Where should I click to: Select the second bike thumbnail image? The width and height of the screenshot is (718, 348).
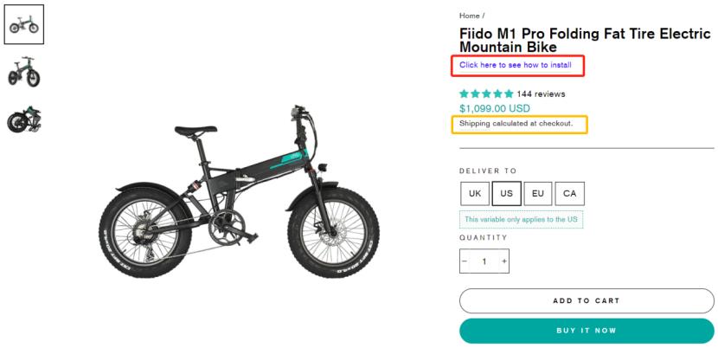(x=24, y=72)
